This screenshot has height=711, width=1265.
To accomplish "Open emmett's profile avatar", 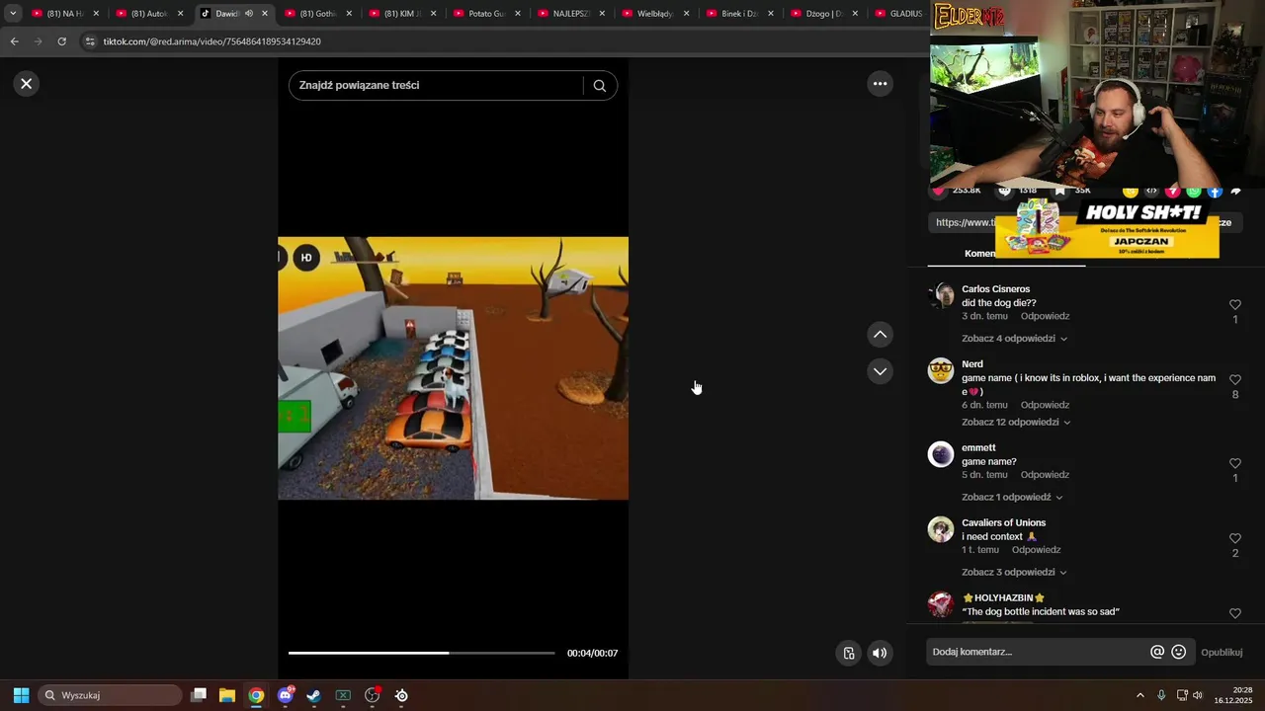I will 941,454.
